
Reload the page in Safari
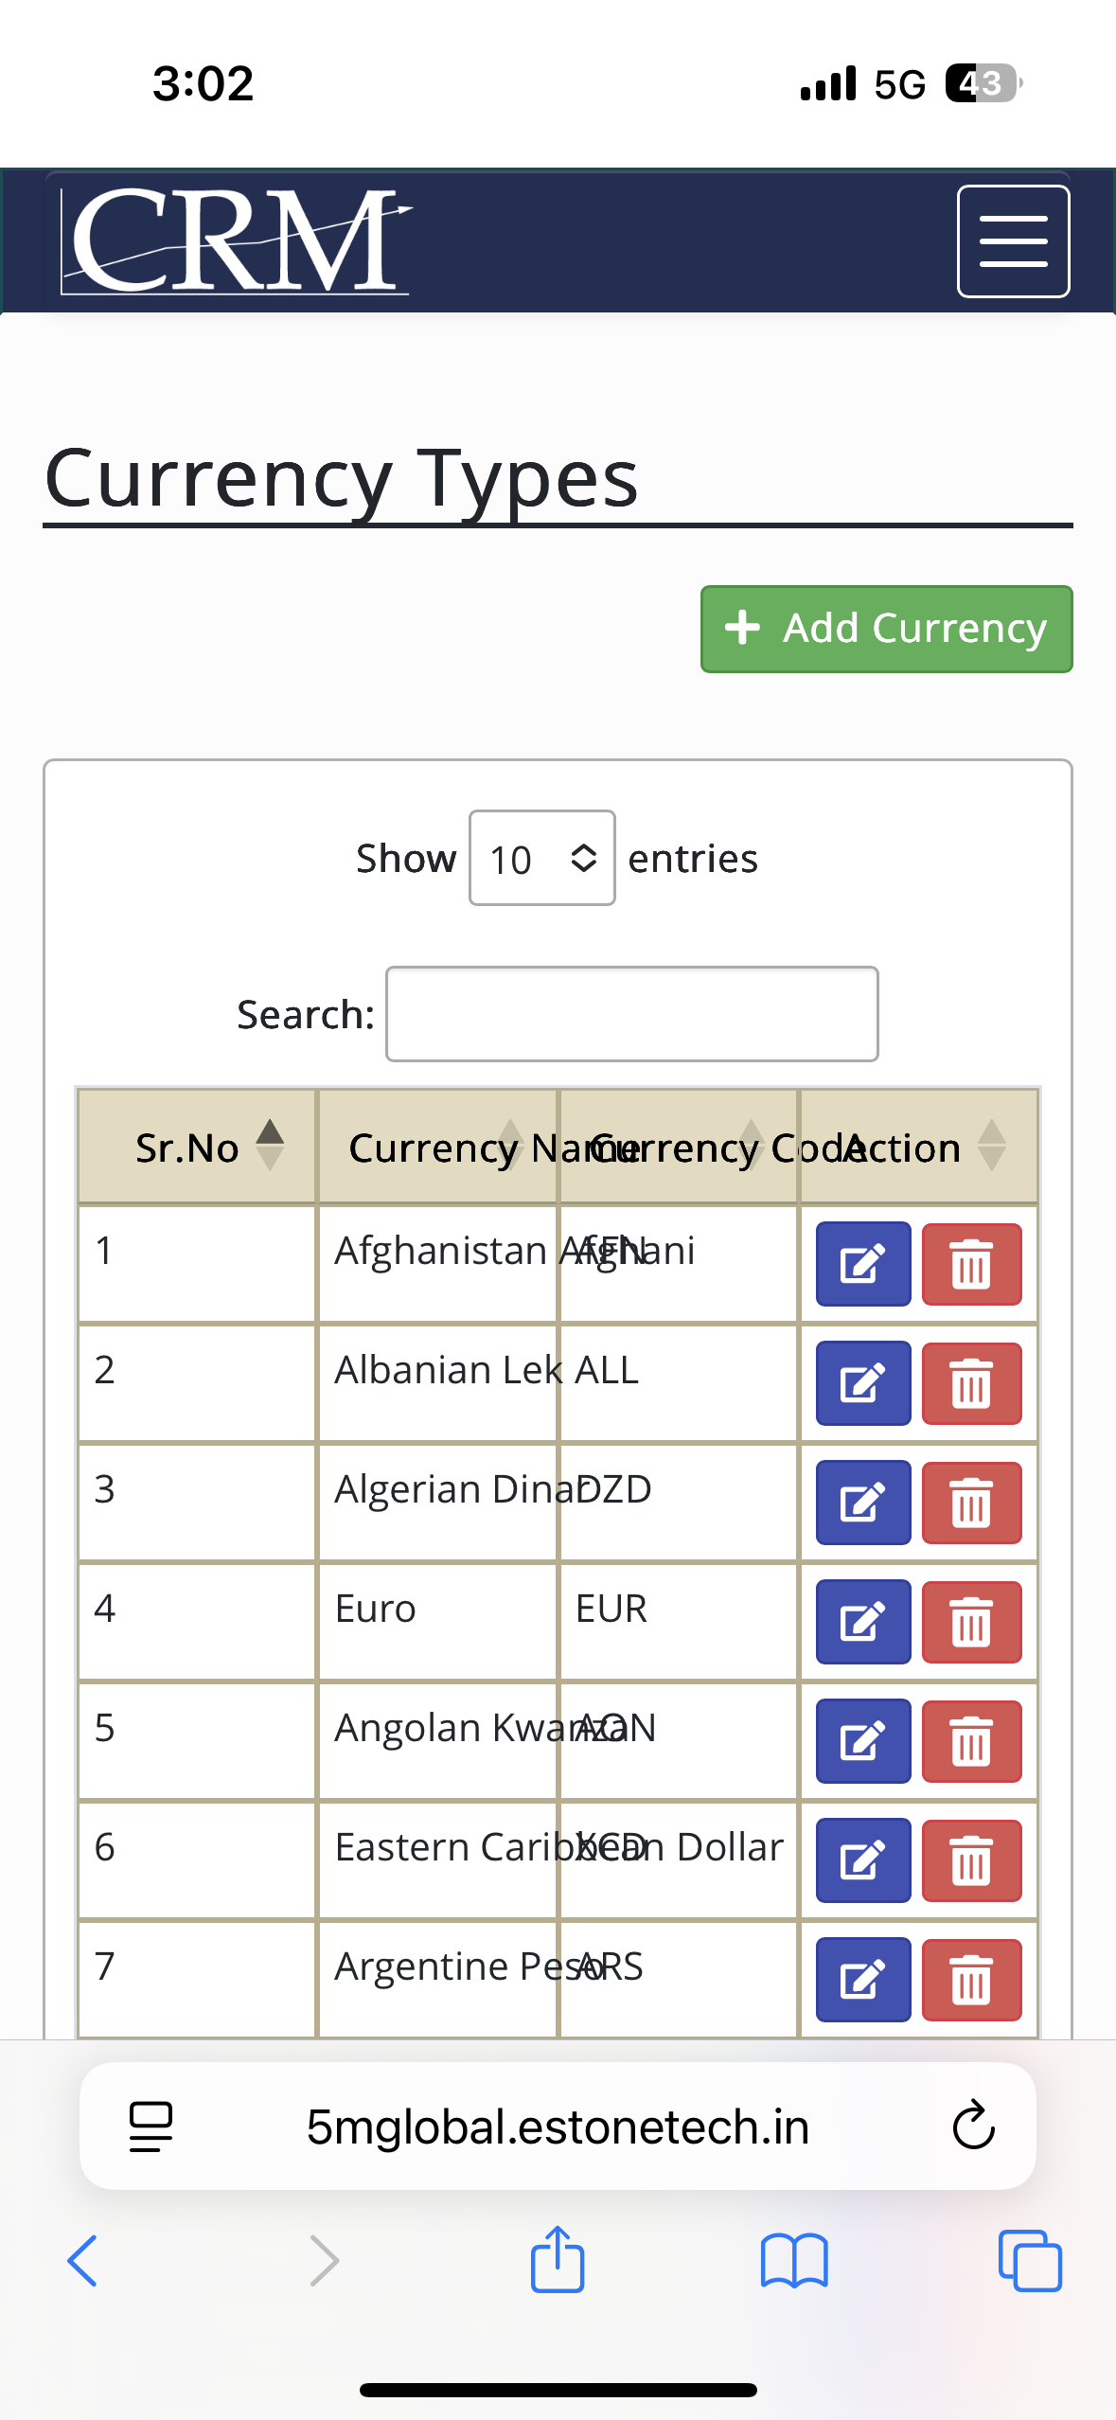coord(973,2126)
